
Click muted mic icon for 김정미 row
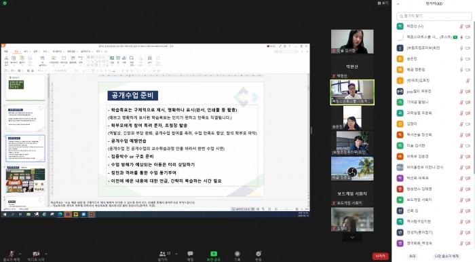click(461, 124)
